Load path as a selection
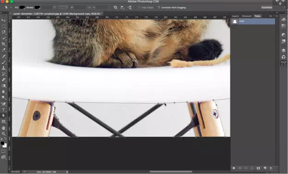Image resolution: width=288 pixels, height=174 pixels. click(246, 168)
